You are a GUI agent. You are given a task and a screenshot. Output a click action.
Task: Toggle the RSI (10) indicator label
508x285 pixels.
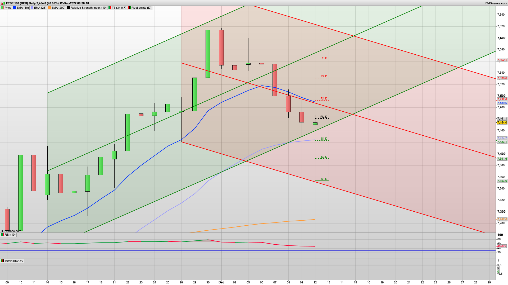[8, 235]
